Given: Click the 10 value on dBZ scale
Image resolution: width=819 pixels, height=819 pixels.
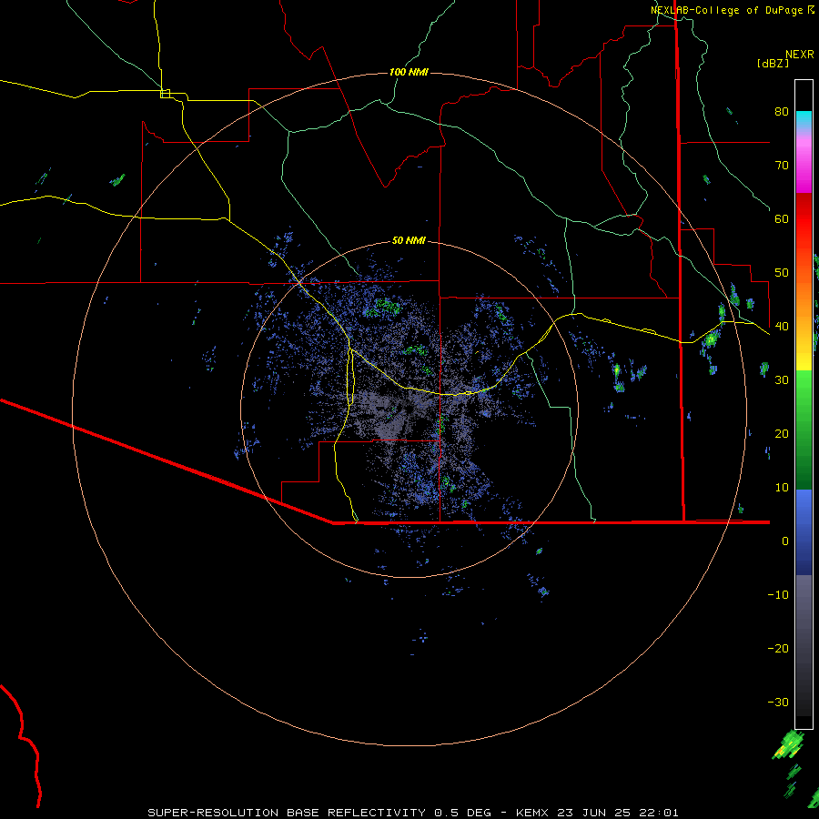Looking at the screenshot, I should click(782, 488).
